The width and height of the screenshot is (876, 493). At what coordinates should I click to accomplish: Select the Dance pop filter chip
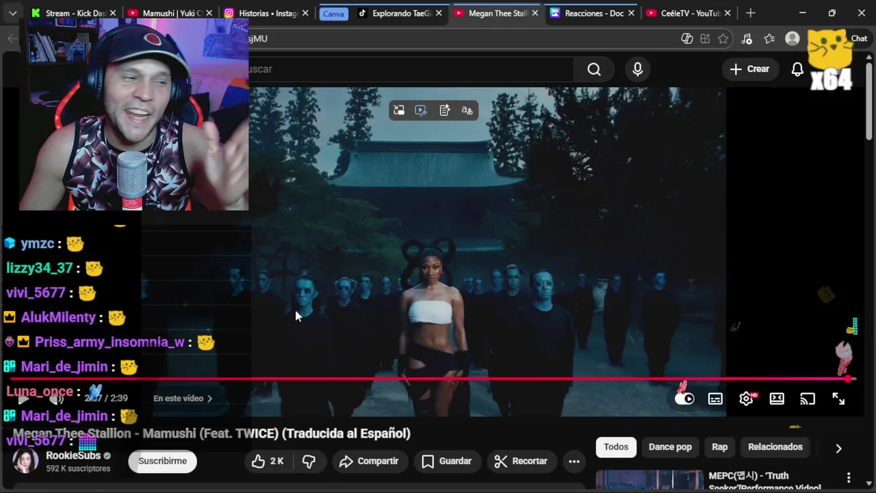tap(670, 447)
